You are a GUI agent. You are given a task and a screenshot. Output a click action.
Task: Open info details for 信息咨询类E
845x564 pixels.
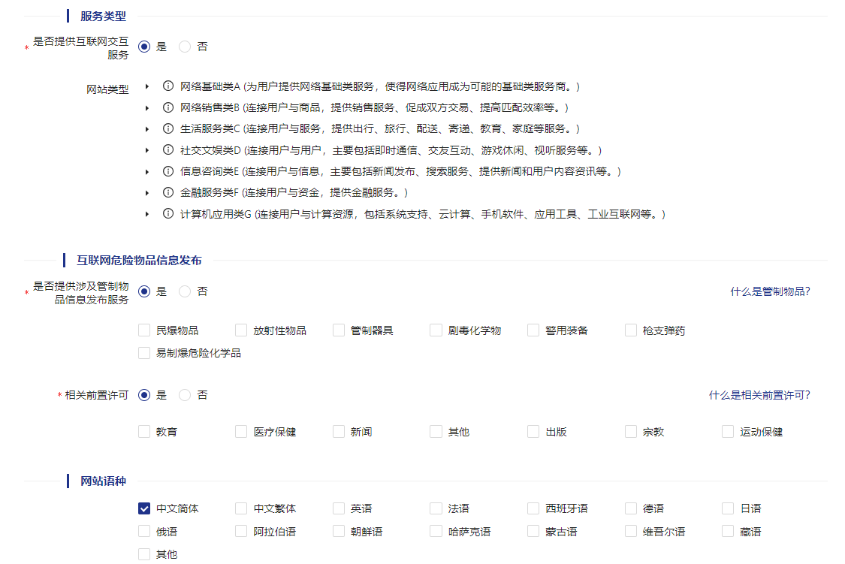point(167,170)
